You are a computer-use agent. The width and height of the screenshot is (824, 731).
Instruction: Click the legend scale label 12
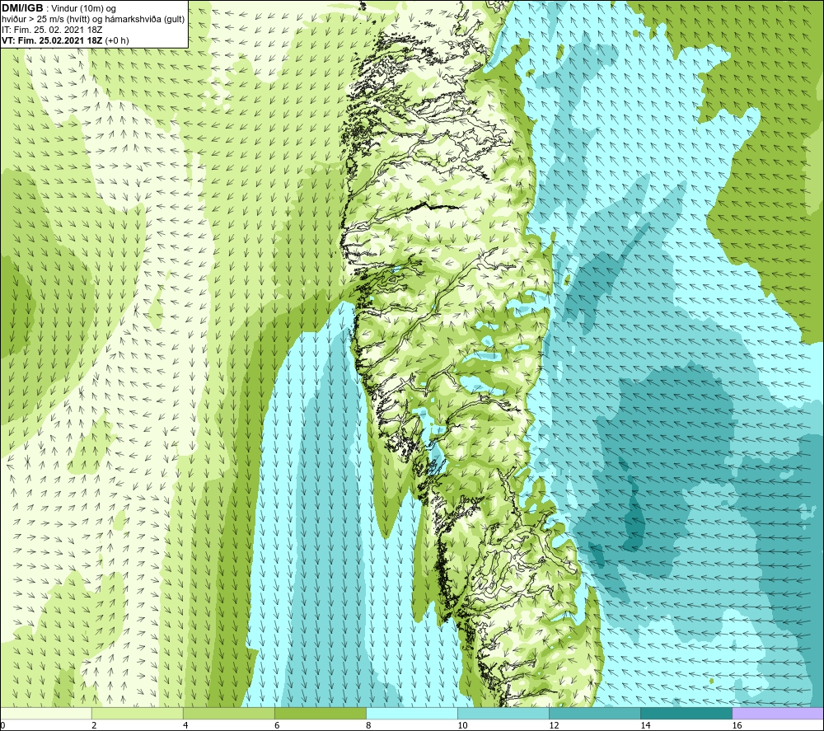(x=554, y=725)
